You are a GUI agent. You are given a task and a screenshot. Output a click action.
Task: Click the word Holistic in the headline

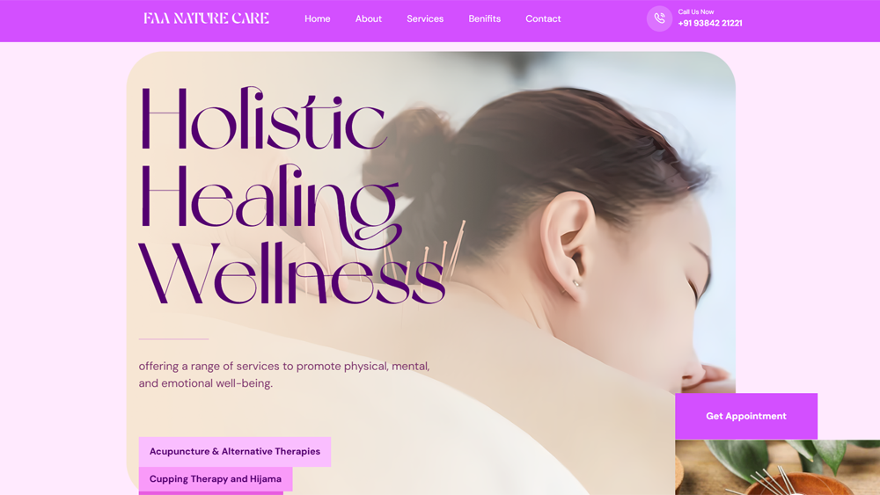click(x=262, y=119)
